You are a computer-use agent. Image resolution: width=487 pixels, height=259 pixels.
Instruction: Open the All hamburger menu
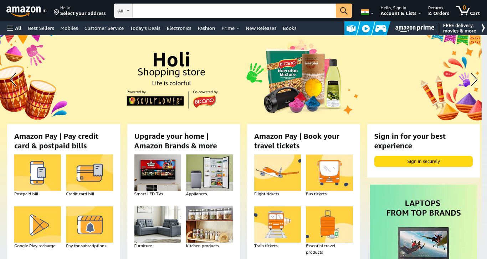point(14,28)
